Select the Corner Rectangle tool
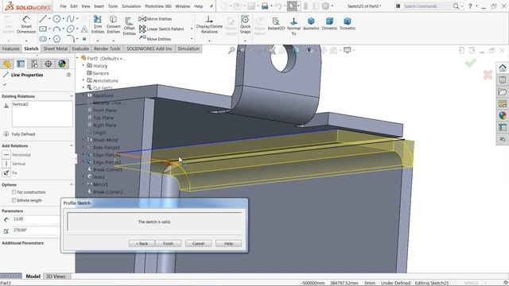Screen dimensions: 509x286 (x=43, y=29)
